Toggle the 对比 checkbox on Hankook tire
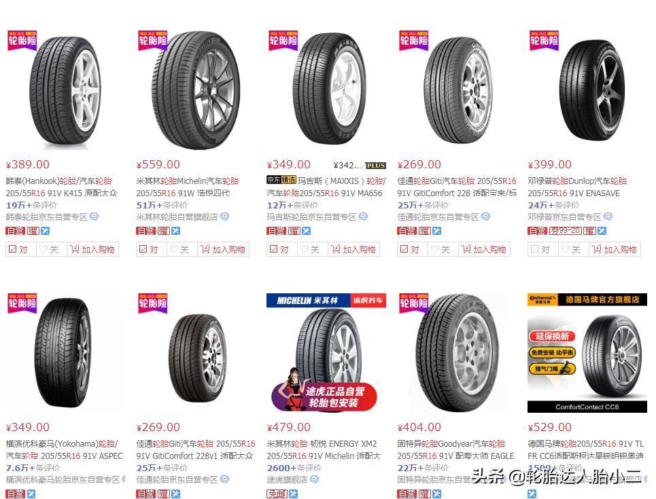Image resolution: width=656 pixels, height=499 pixels. [12, 249]
